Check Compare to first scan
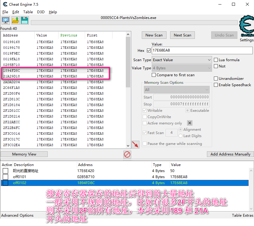This screenshot has height=226, width=254. point(154,75)
